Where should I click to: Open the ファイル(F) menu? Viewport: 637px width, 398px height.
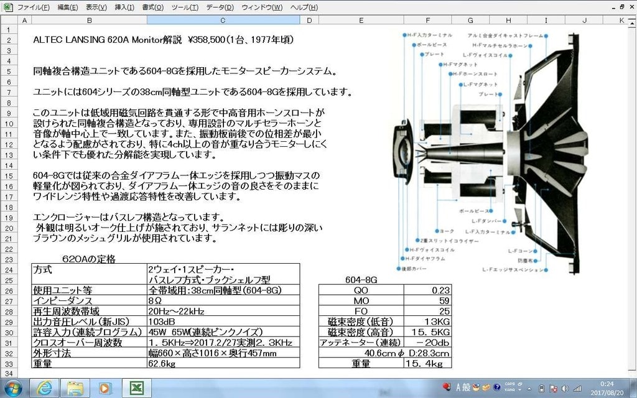click(34, 7)
